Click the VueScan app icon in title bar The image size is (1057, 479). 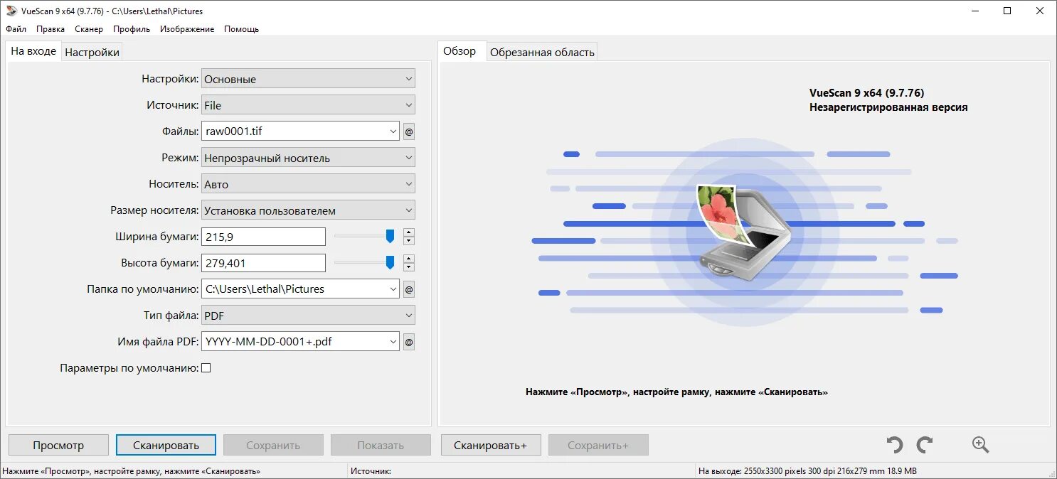click(x=11, y=11)
